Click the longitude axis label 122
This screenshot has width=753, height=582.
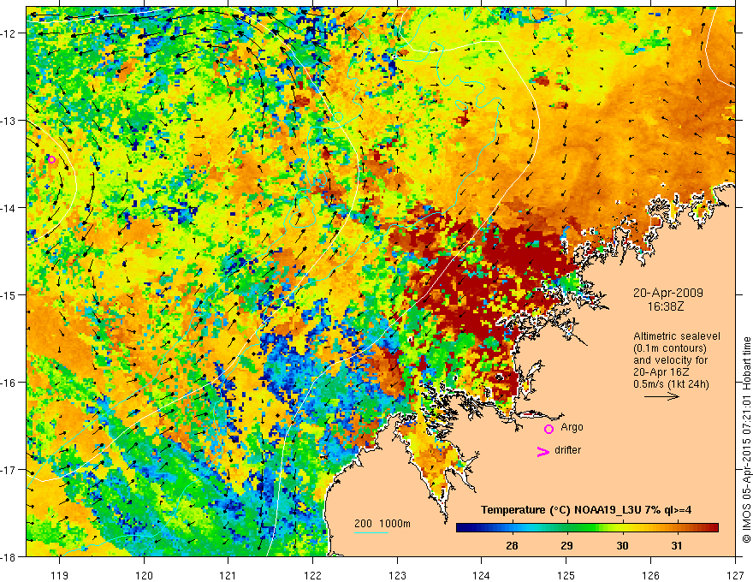(312, 575)
